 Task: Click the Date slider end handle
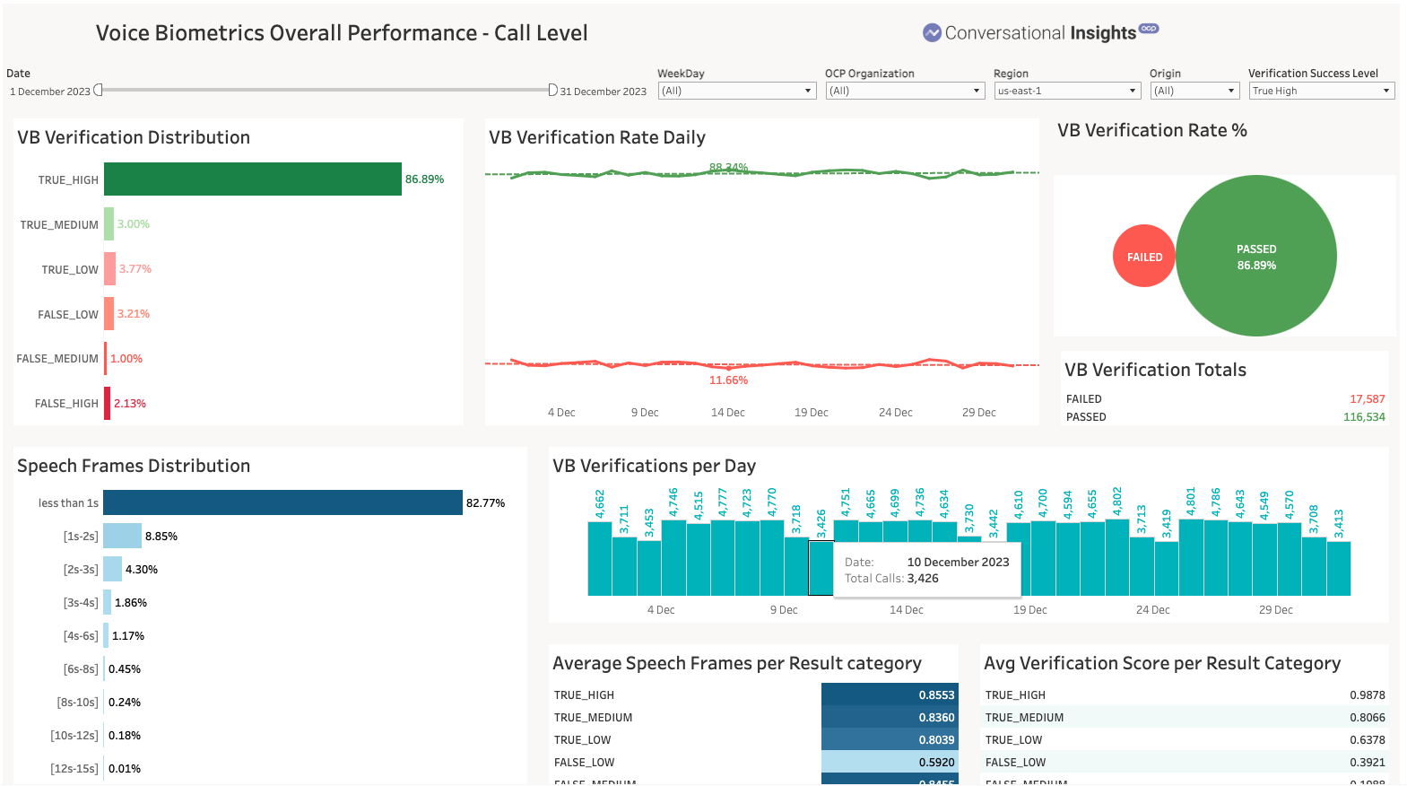coord(552,90)
